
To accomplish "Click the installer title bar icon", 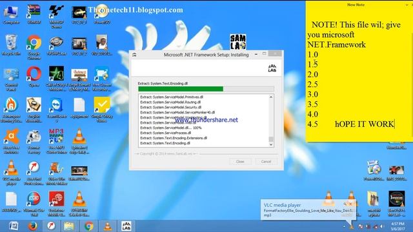I will (134, 55).
